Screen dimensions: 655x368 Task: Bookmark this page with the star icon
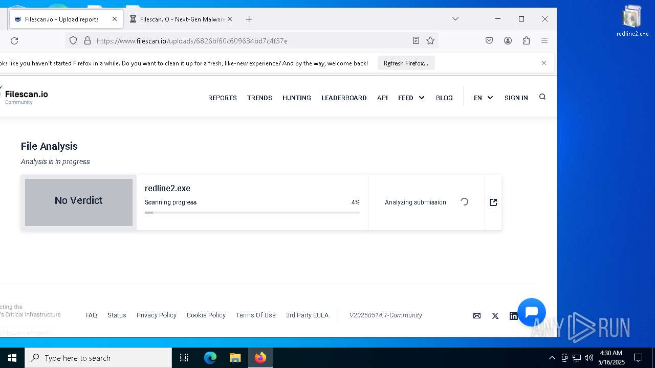pos(430,40)
